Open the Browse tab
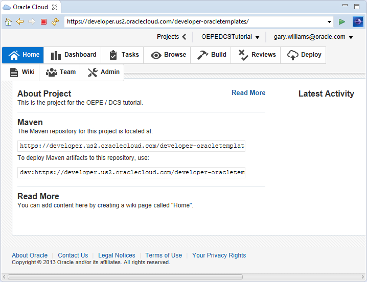The height and width of the screenshot is (282, 367). point(167,55)
